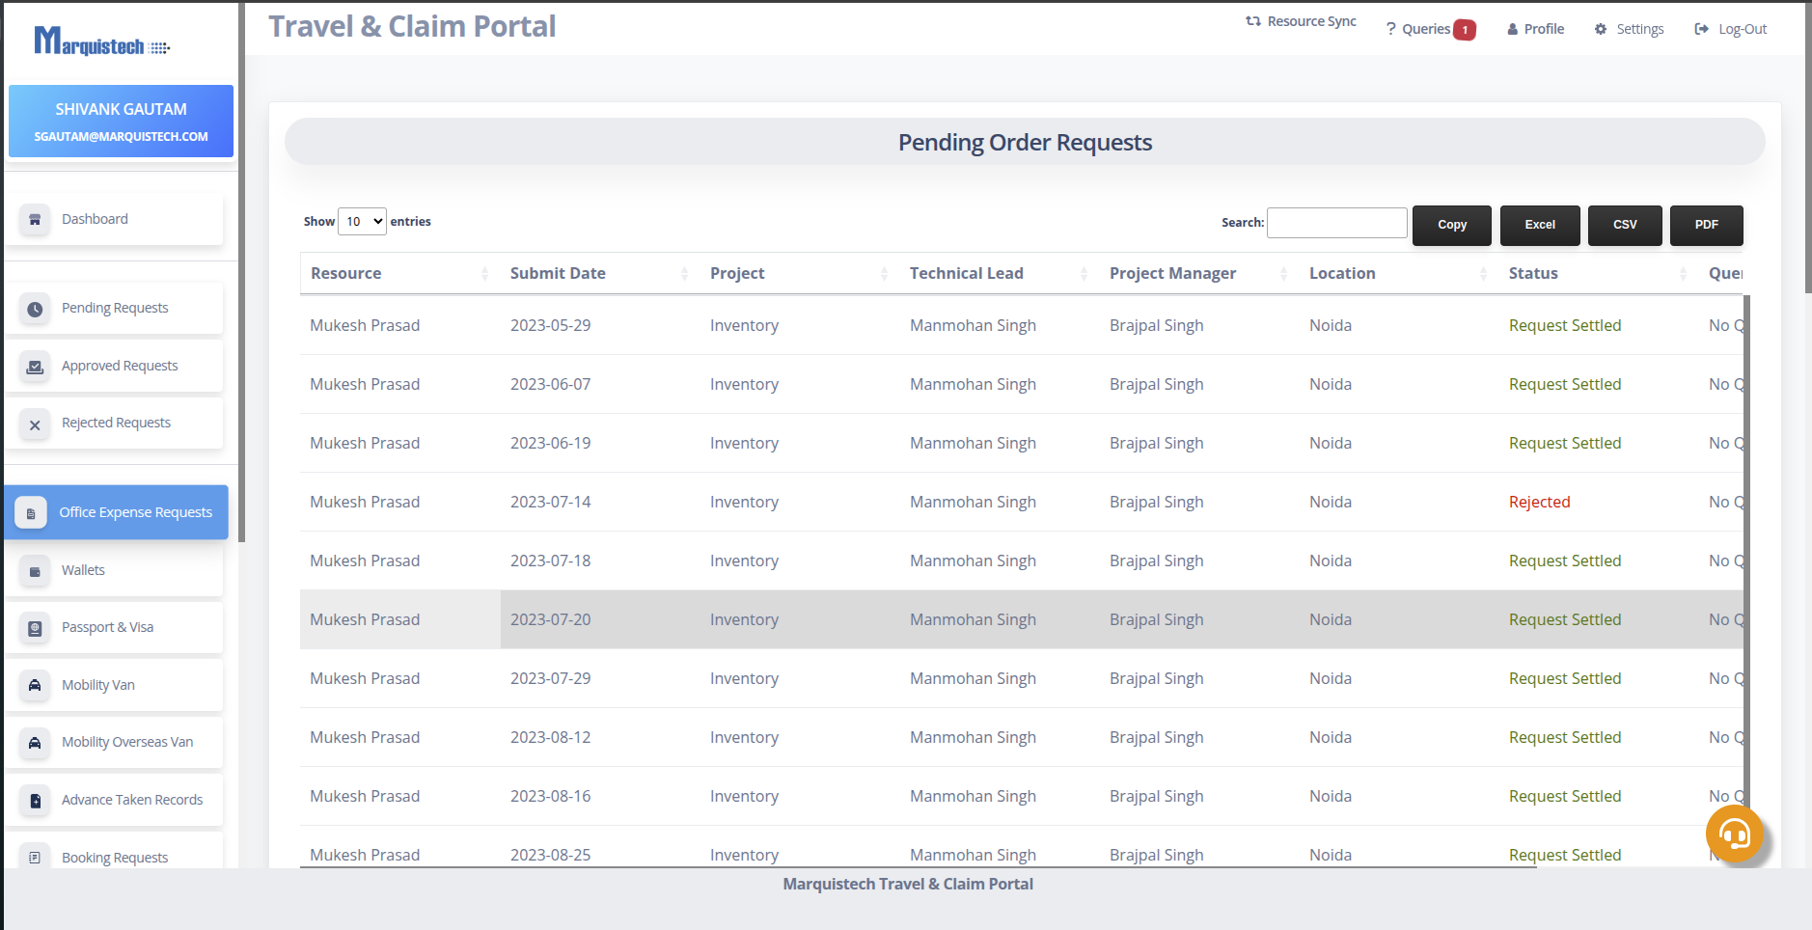Click the Advance Taken Records icon
Image resolution: width=1812 pixels, height=930 pixels.
tap(35, 800)
